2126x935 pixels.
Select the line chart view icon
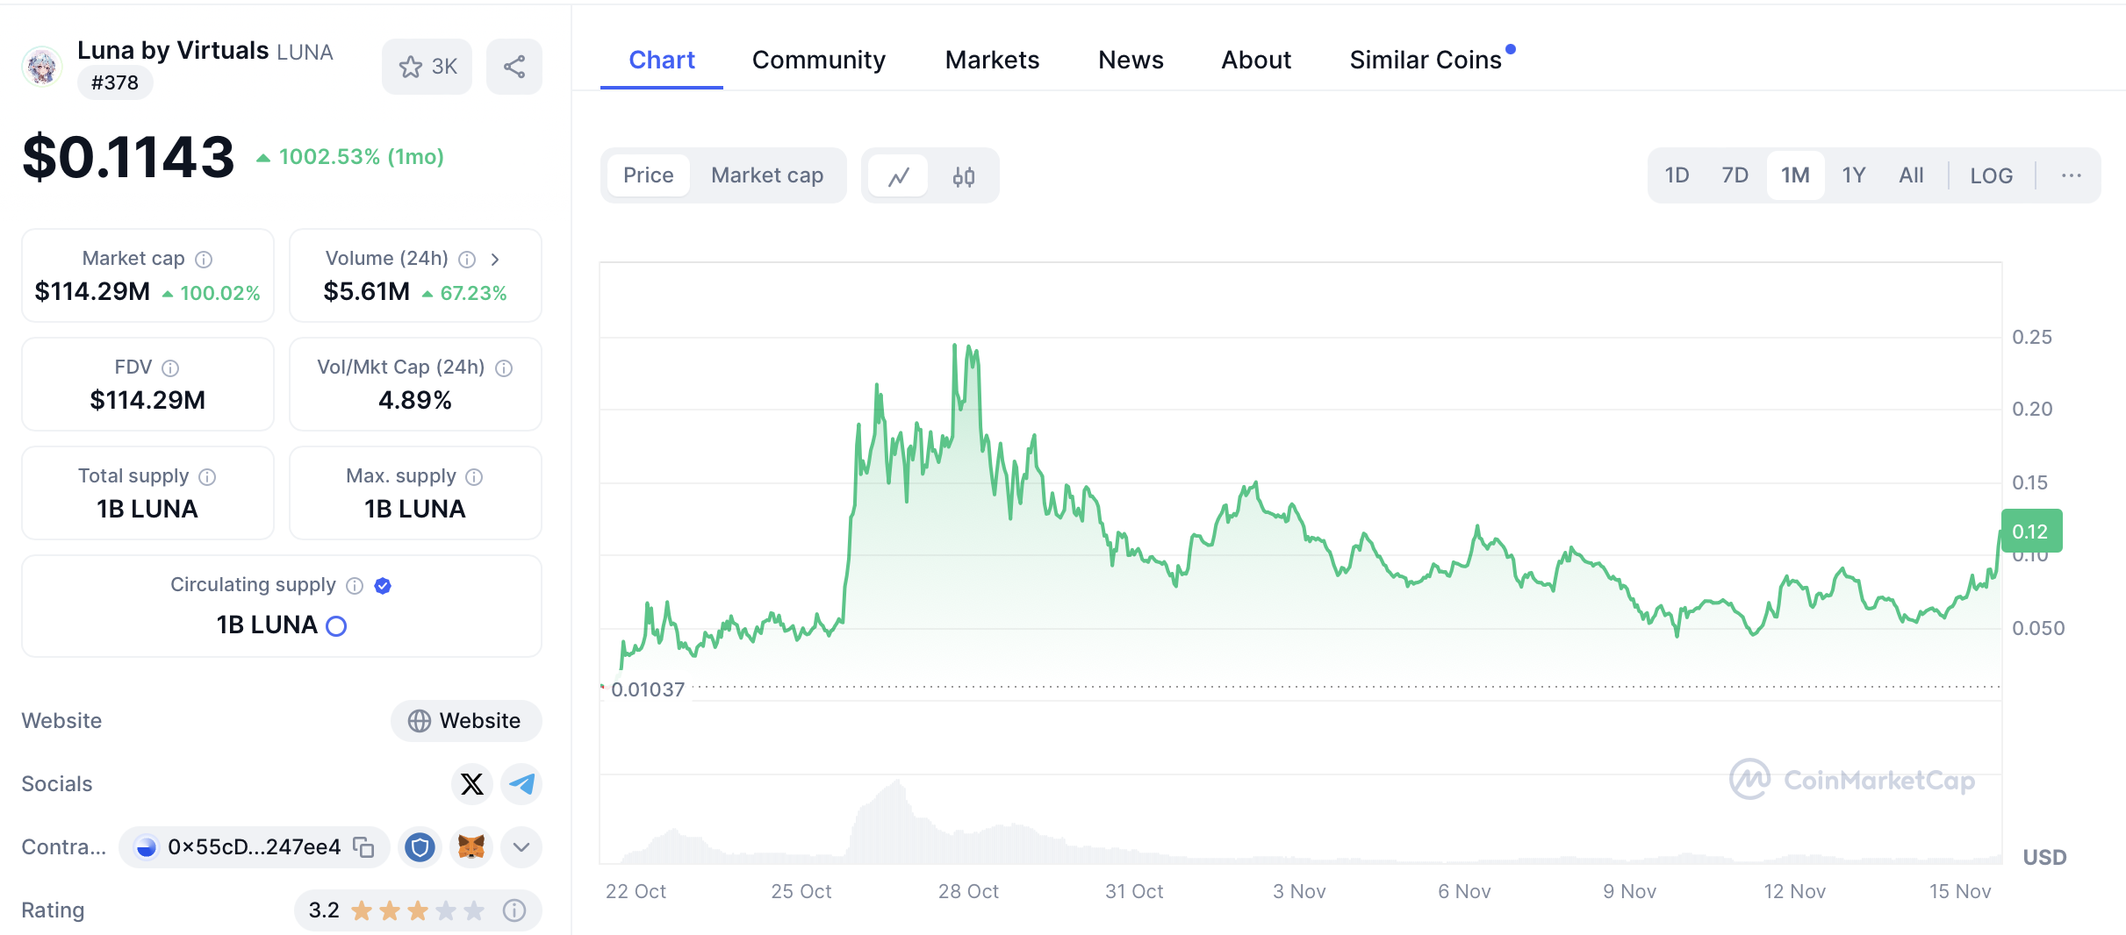point(898,176)
